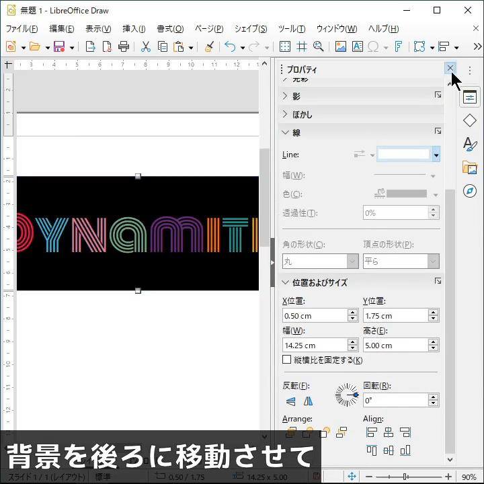The height and width of the screenshot is (484, 484).
Task: Open the Line style dropdown
Action: (x=436, y=155)
